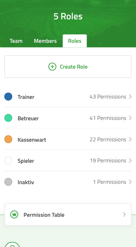The image size is (136, 247).
Task: Click the Create Role button text
Action: coord(74,67)
